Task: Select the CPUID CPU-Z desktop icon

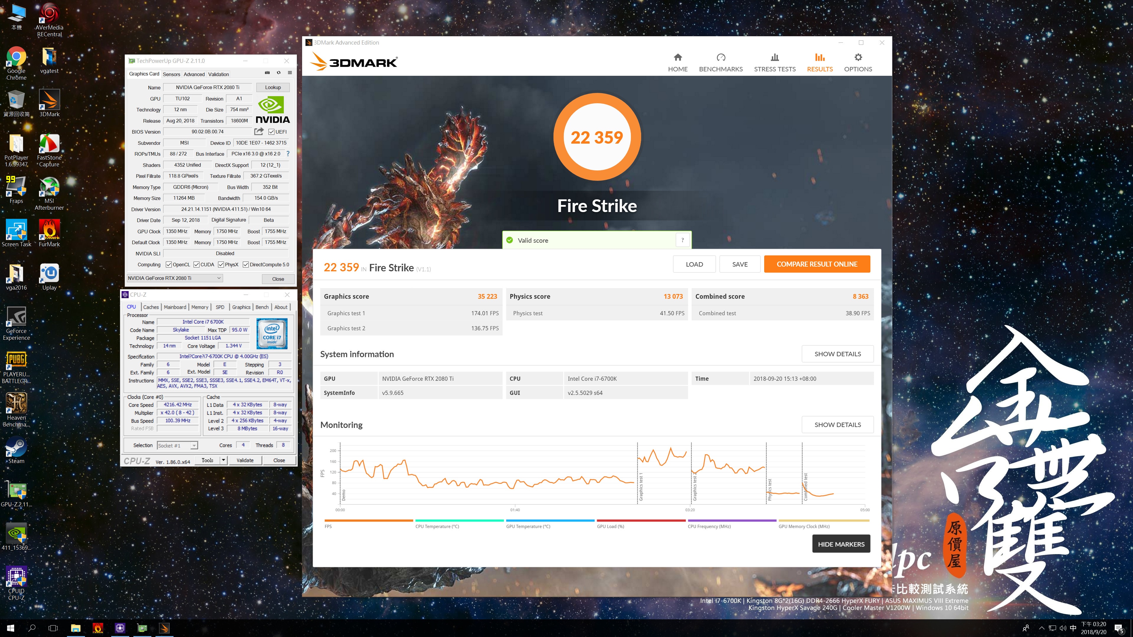Action: click(x=16, y=583)
